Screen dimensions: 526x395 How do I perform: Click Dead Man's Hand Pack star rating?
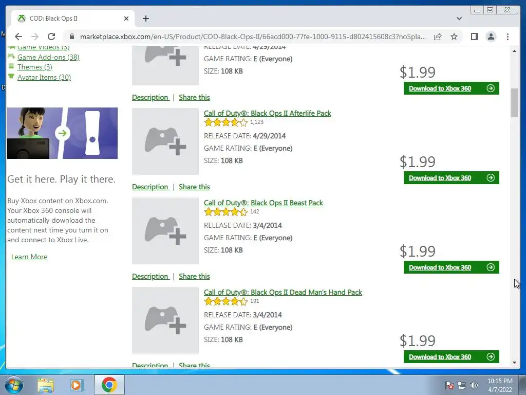tap(226, 301)
